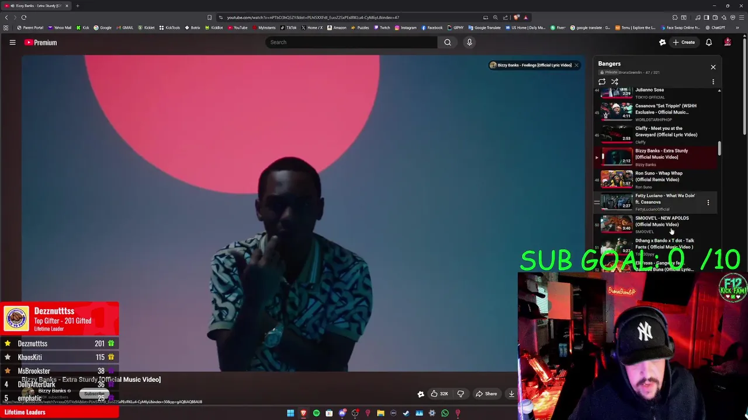Open the Instagram bookmark

406,27
